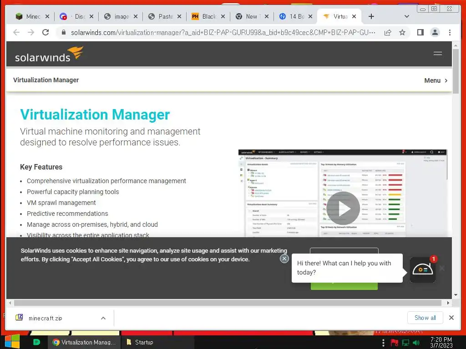Go forward with the browser forward arrow

[x=31, y=32]
